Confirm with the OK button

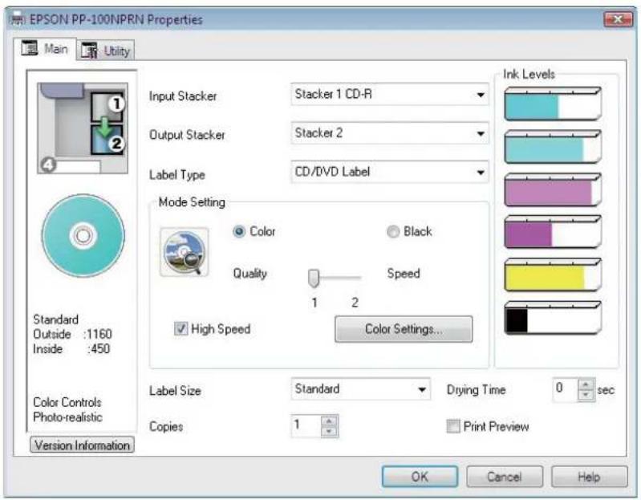pos(420,477)
